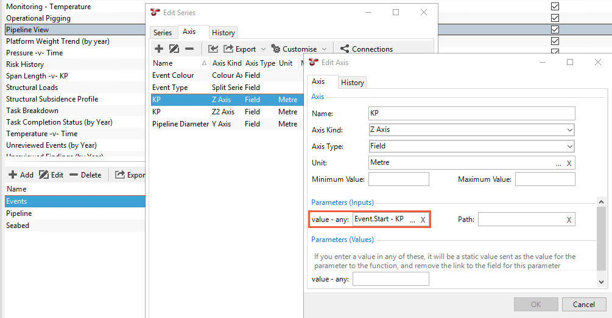Screen dimensions: 612x318
Task: Open the Customise dropdown arrow
Action: (x=325, y=49)
